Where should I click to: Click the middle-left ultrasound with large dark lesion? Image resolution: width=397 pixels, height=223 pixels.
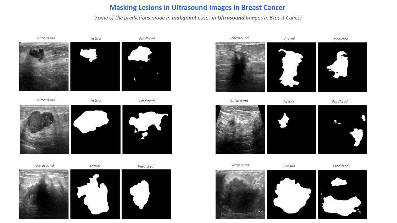coord(44,129)
